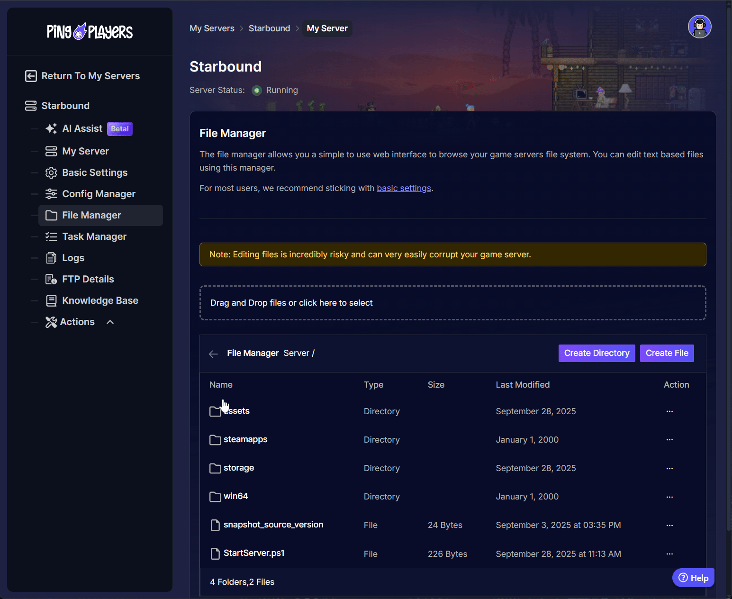Open the Logs document icon
732x599 pixels.
pyautogui.click(x=51, y=258)
